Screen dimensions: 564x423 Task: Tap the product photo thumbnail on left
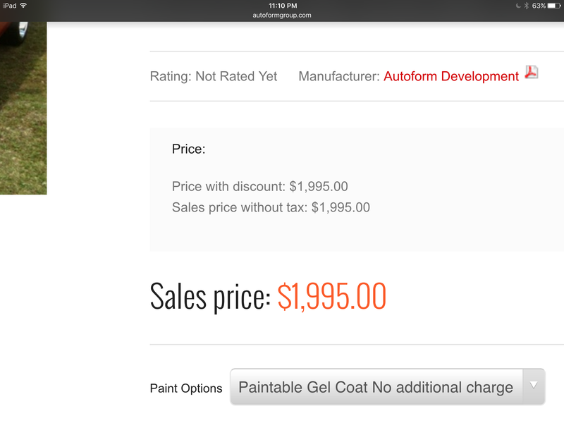tap(23, 108)
